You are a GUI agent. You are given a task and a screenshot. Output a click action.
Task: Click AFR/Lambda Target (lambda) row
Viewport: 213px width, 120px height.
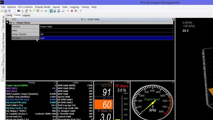31,94
